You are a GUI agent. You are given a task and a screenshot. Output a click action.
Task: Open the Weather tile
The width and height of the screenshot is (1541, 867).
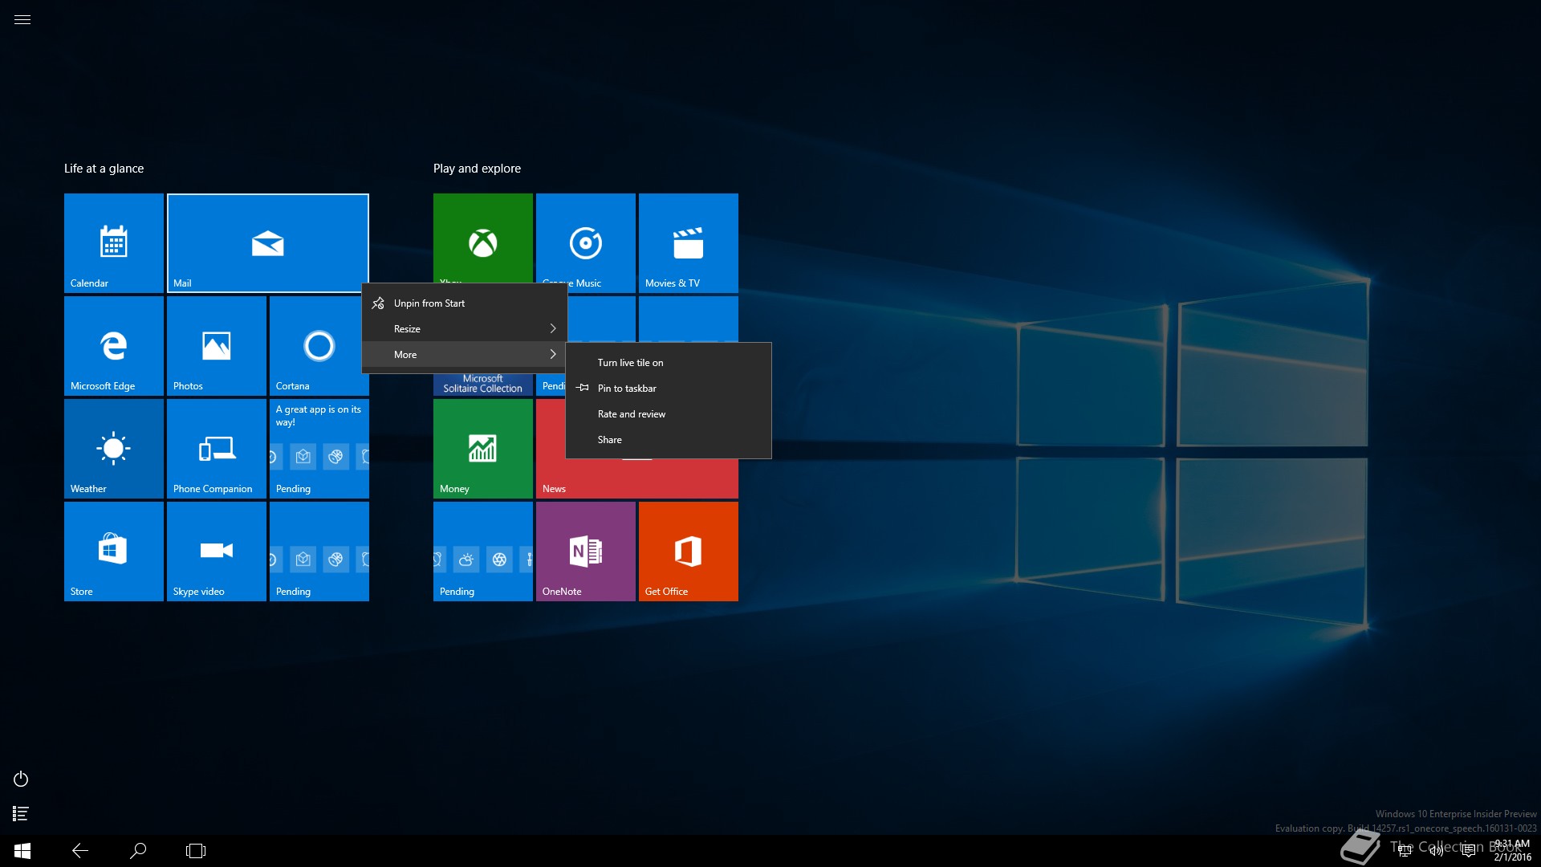click(114, 449)
